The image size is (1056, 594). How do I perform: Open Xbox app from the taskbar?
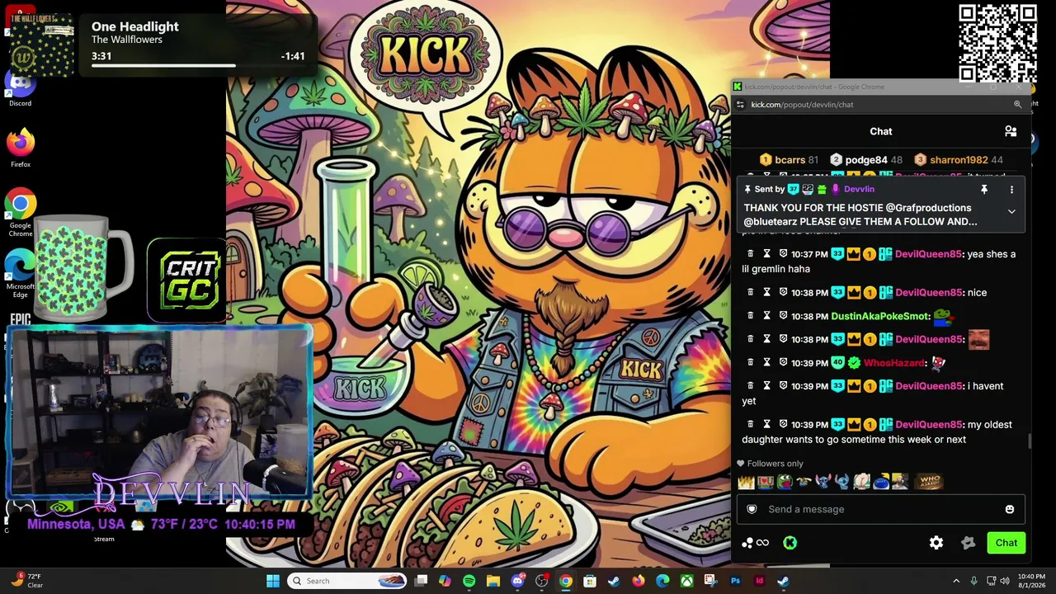[686, 581]
